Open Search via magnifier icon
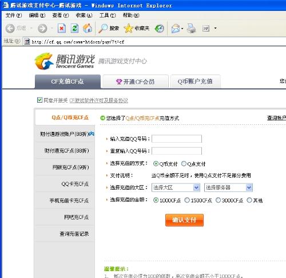Image resolution: width=286 pixels, height=278 pixels. pos(103,28)
